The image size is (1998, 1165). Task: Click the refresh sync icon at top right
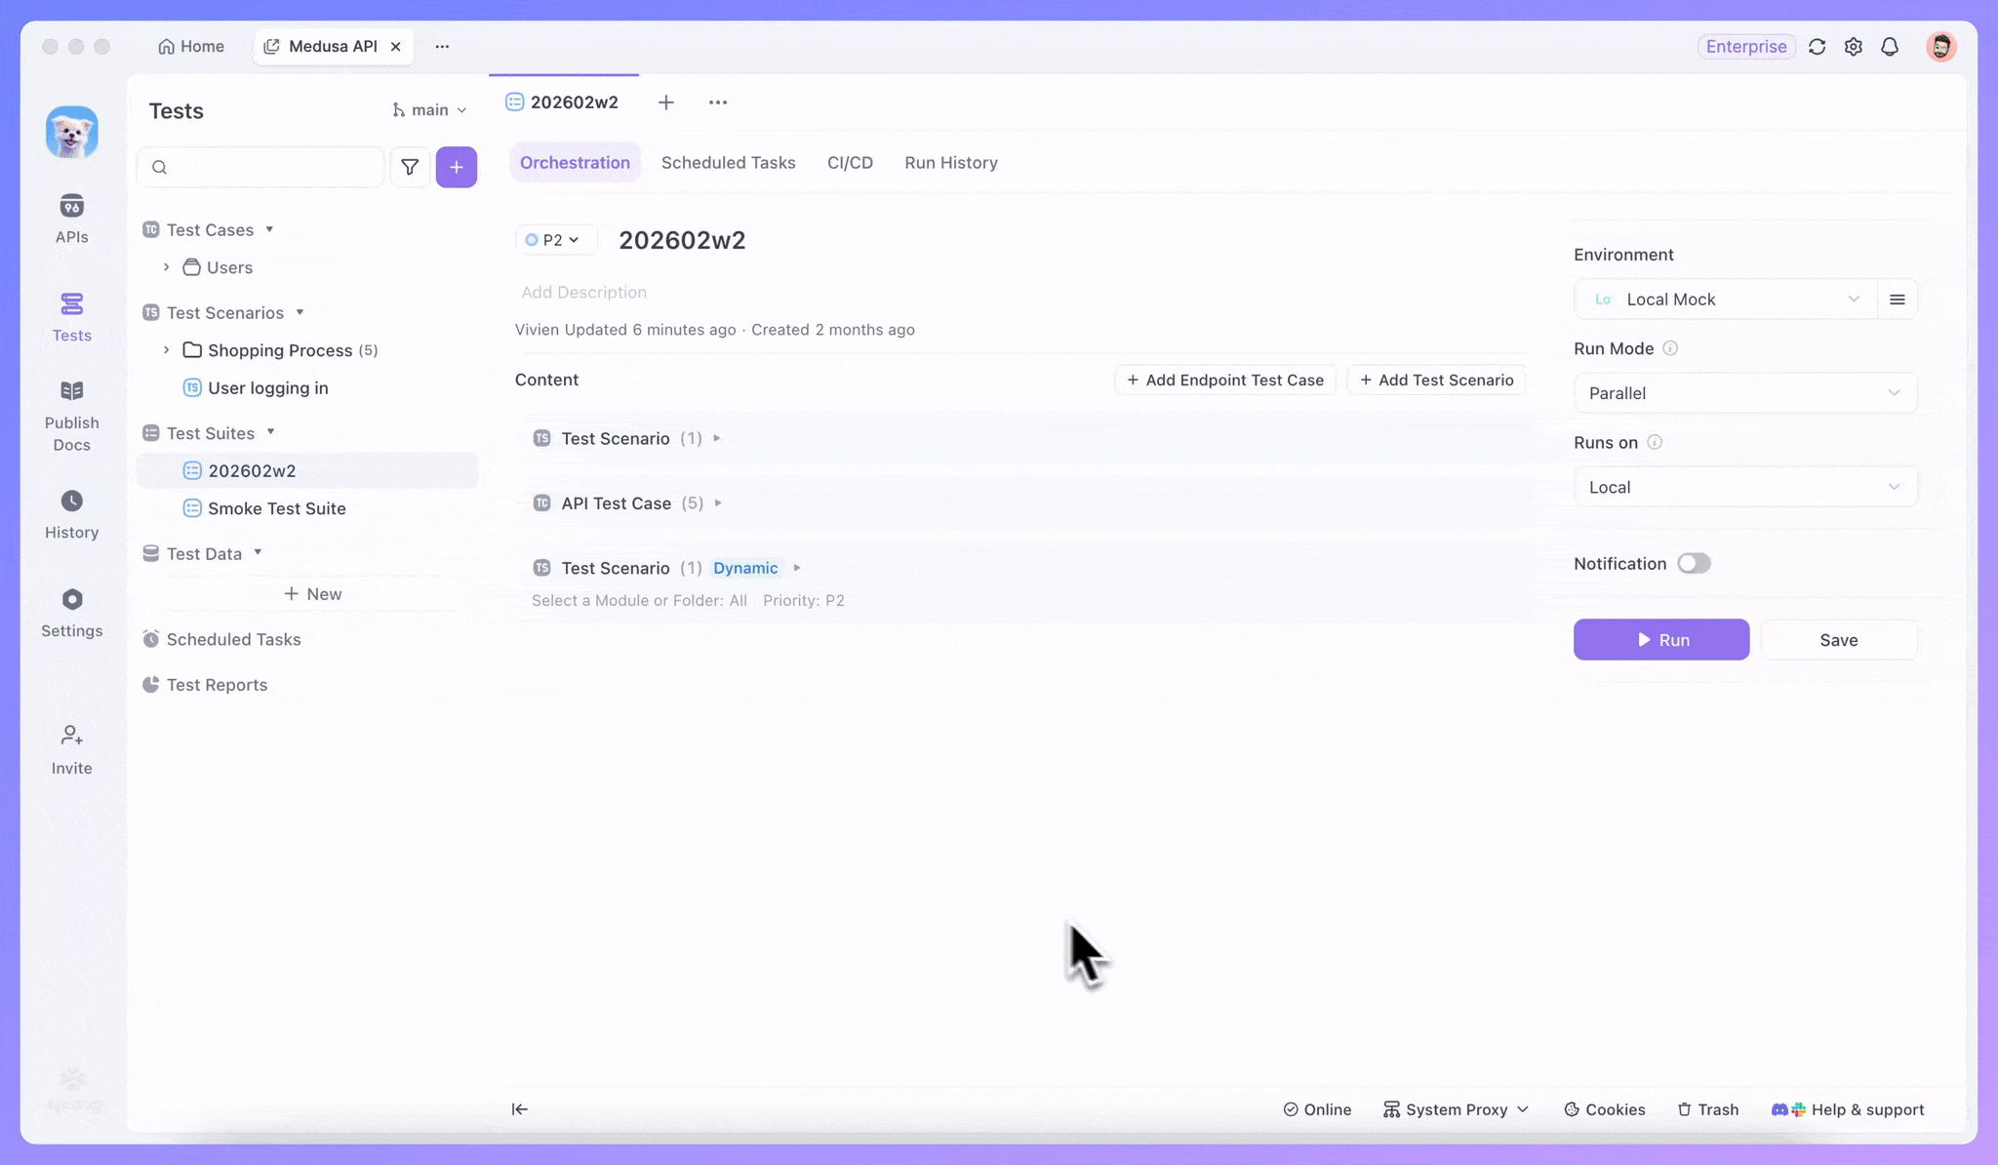1817,46
